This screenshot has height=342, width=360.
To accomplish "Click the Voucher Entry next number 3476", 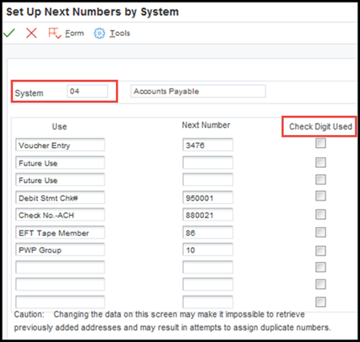I will point(208,145).
